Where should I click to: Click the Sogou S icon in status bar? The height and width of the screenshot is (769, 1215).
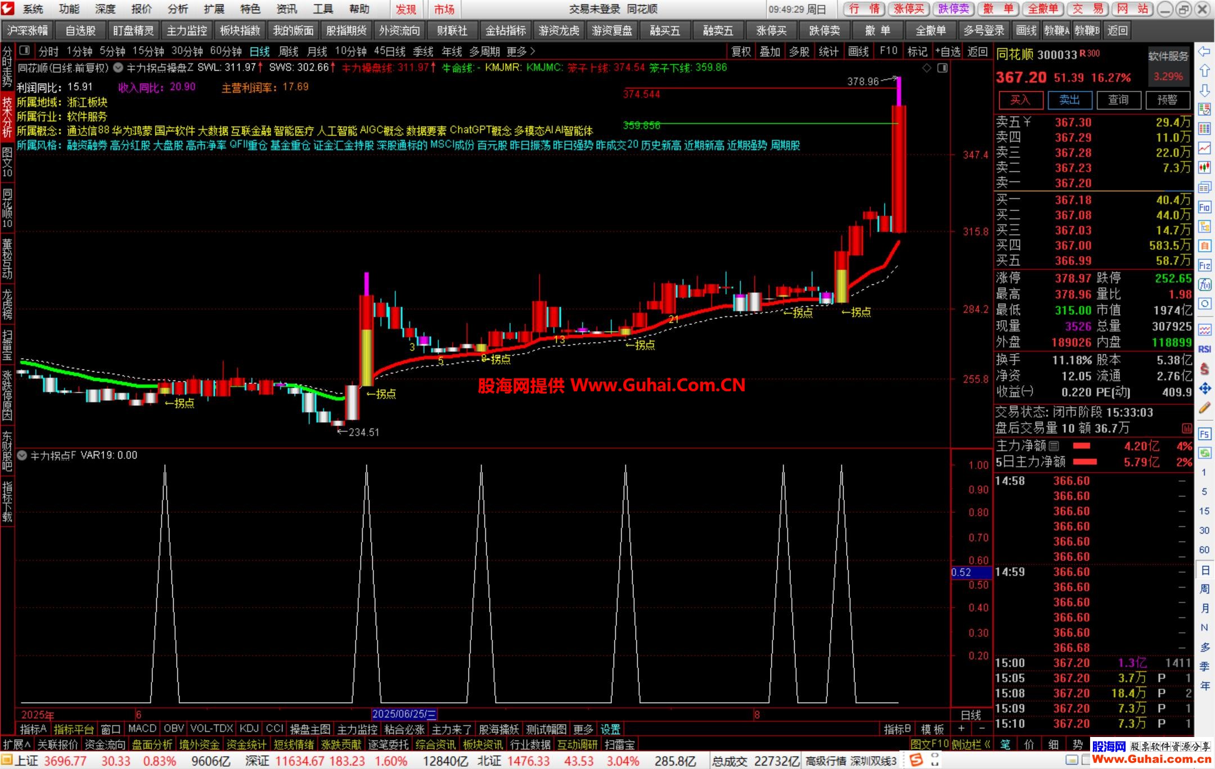click(x=916, y=761)
